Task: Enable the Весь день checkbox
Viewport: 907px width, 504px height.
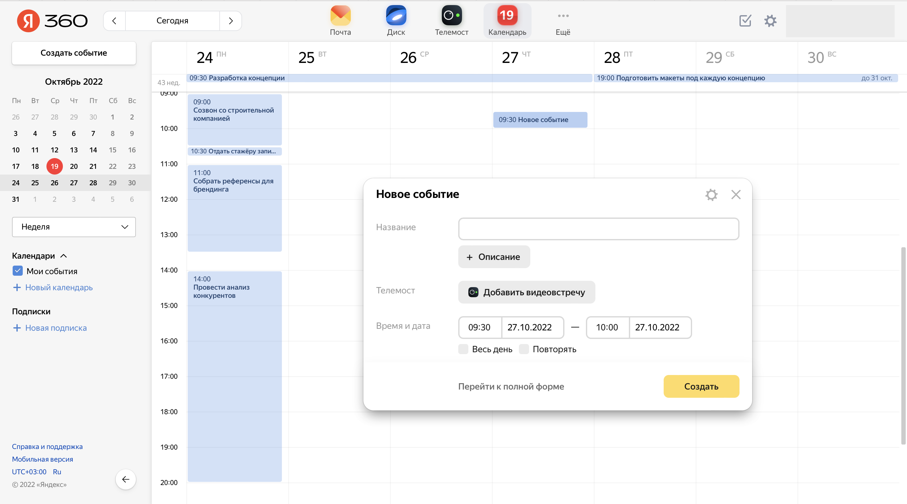Action: tap(463, 349)
